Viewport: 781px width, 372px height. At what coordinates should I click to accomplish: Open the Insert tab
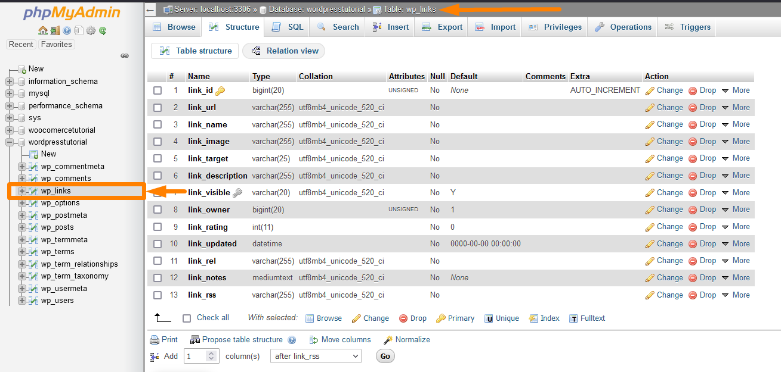[390, 27]
